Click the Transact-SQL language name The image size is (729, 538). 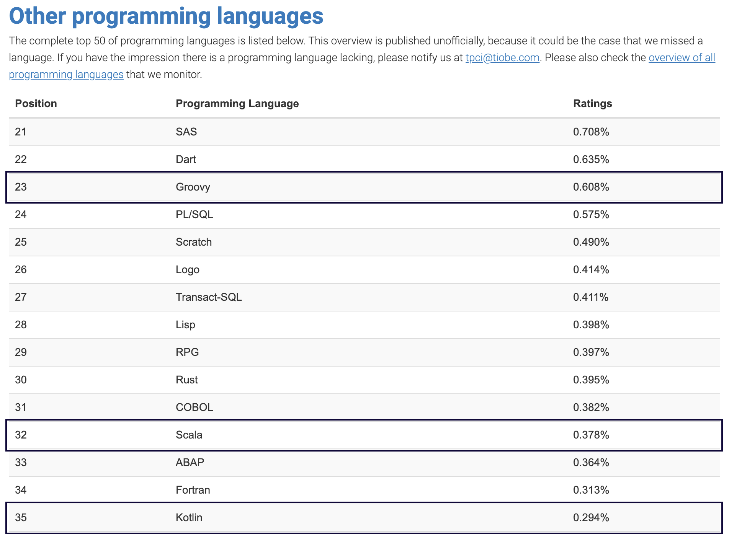click(209, 297)
